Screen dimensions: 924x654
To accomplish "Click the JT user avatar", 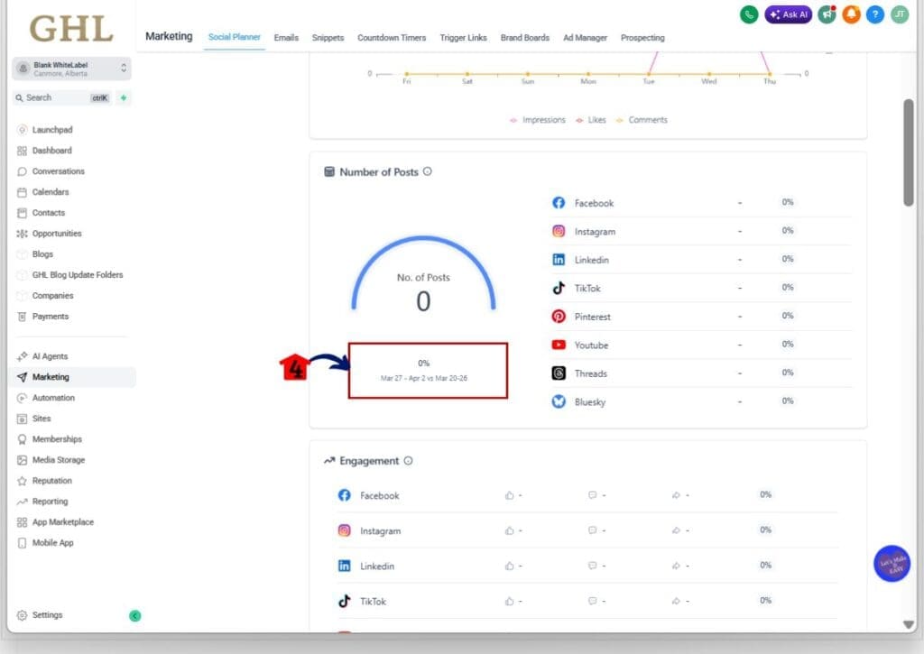I will (900, 14).
